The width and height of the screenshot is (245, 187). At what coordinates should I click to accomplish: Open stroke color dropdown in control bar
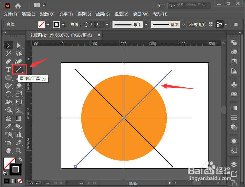click(x=63, y=24)
